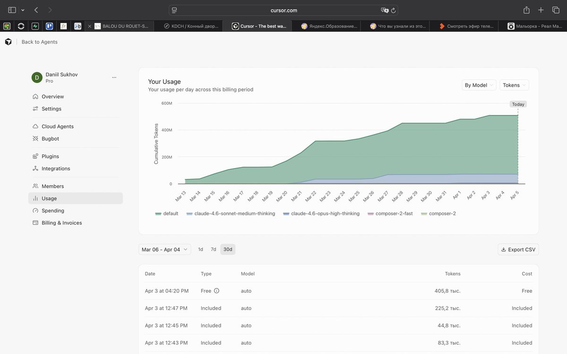Go back with the browser back arrow
The height and width of the screenshot is (354, 567).
(x=36, y=10)
